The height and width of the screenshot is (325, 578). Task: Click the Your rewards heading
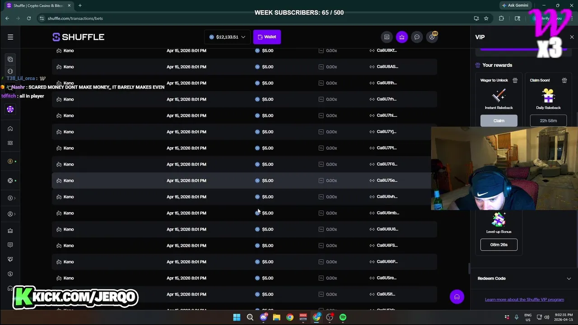tap(497, 65)
